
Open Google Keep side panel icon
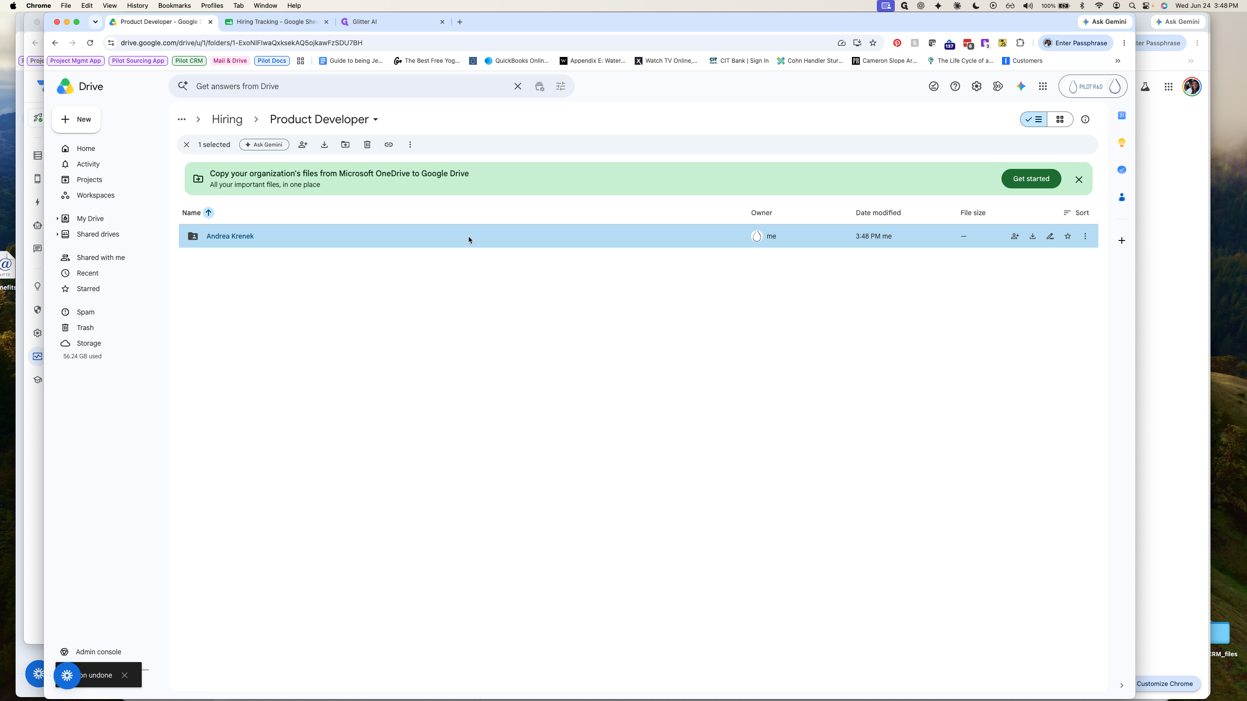1122,143
